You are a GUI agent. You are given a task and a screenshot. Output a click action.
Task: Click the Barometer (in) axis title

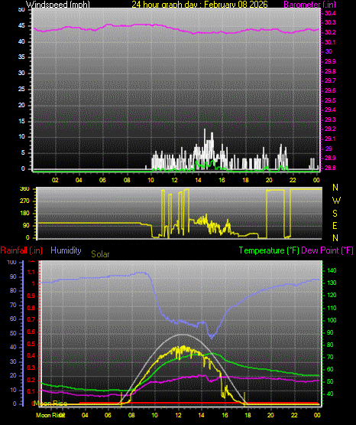[309, 4]
